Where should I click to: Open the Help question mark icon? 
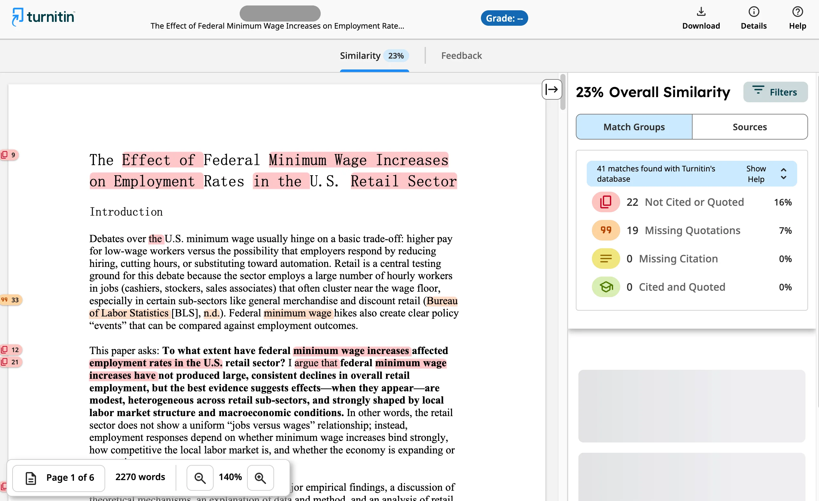pos(797,12)
